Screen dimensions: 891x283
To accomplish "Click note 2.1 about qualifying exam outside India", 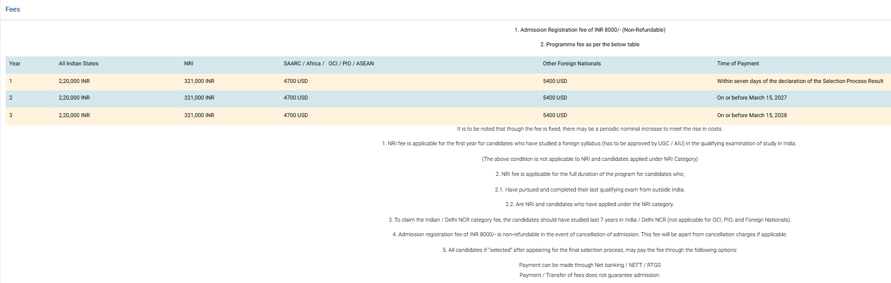I will 590,190.
